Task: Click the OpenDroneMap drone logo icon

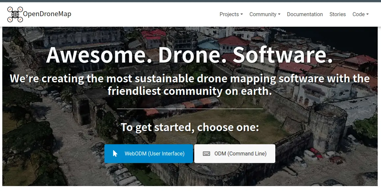Action: pyautogui.click(x=15, y=14)
